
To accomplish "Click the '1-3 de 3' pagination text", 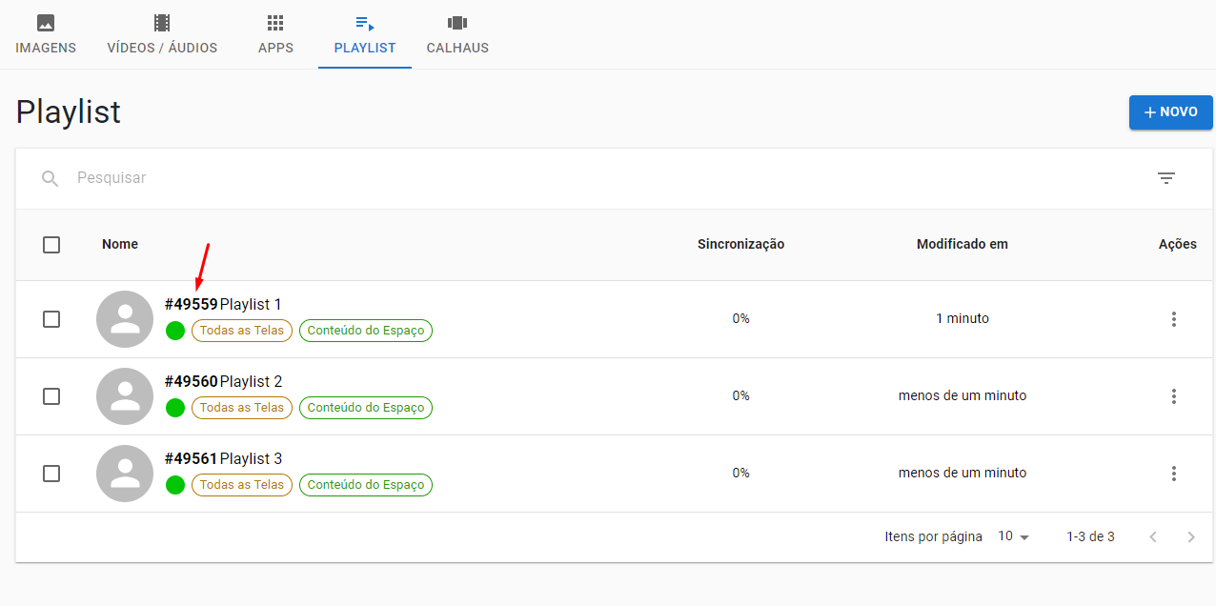I will coord(1091,537).
